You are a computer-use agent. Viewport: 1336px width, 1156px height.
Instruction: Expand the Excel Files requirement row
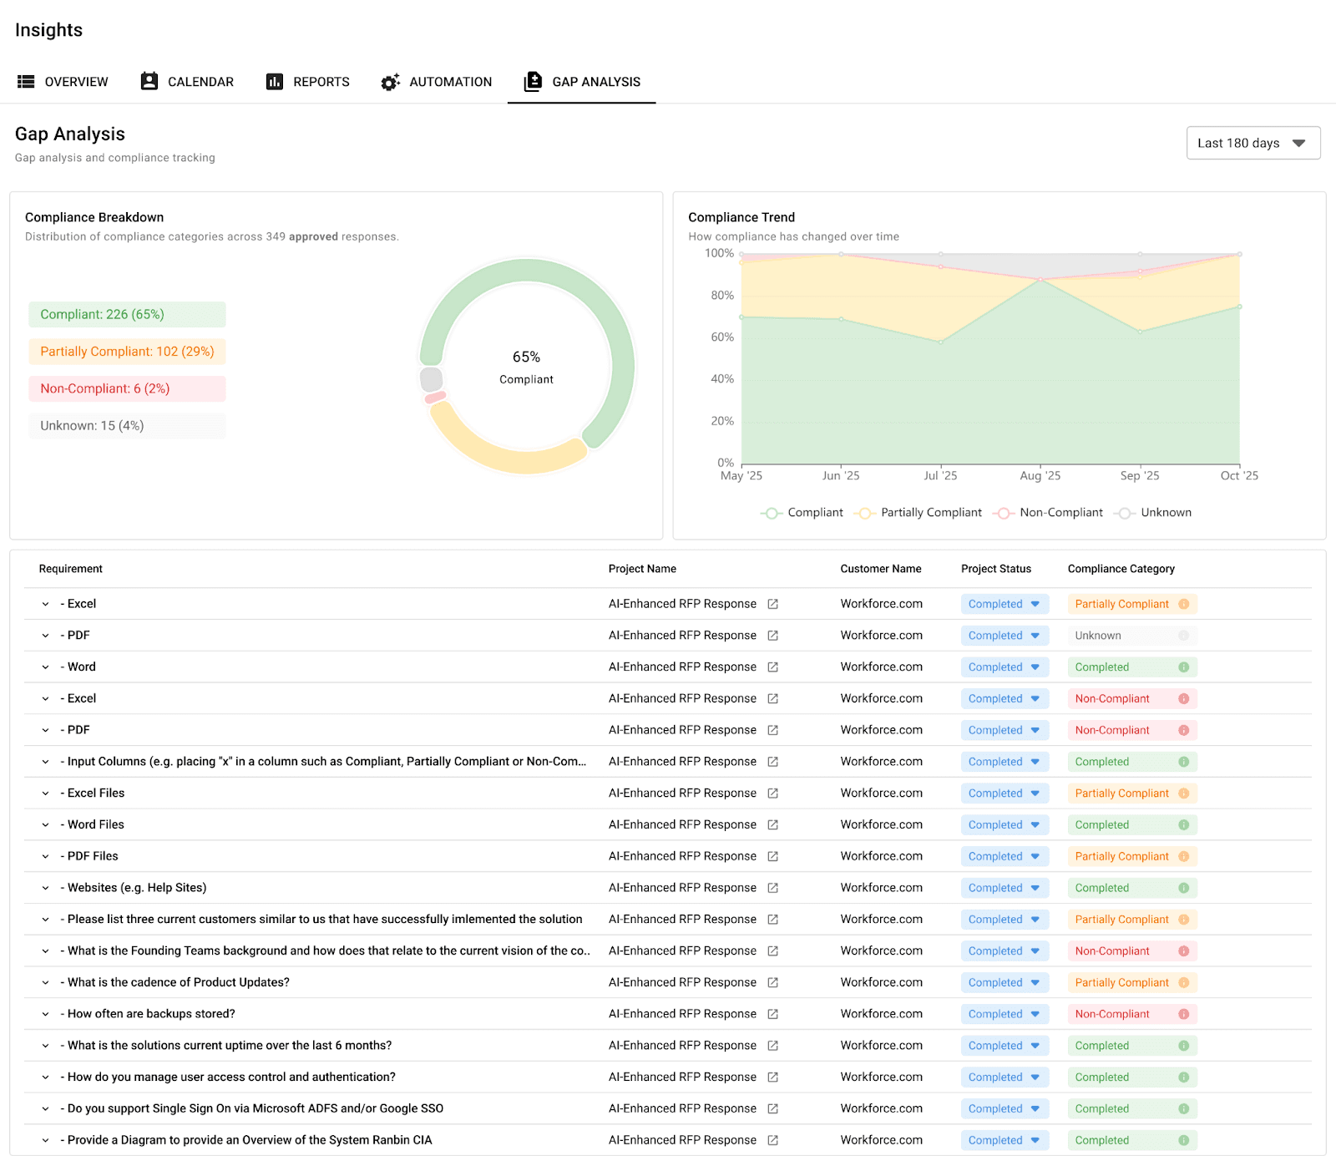[x=46, y=793]
